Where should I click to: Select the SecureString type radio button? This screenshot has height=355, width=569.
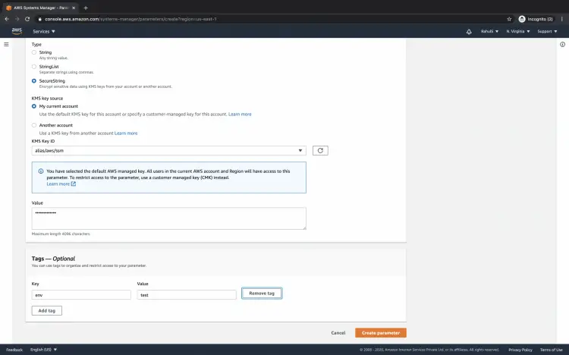pyautogui.click(x=33, y=80)
